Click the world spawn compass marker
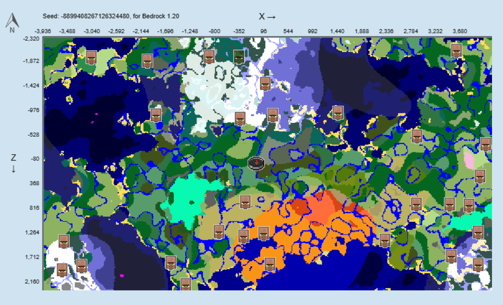The image size is (503, 305). tap(256, 162)
